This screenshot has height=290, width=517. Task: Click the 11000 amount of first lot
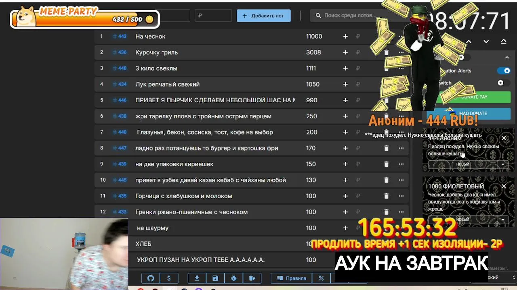[x=314, y=36]
